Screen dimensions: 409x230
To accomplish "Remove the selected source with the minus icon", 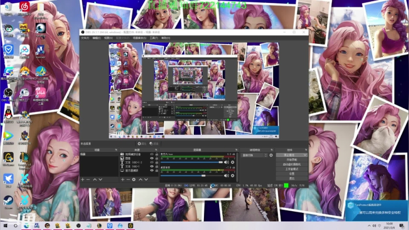I will pyautogui.click(x=128, y=179).
